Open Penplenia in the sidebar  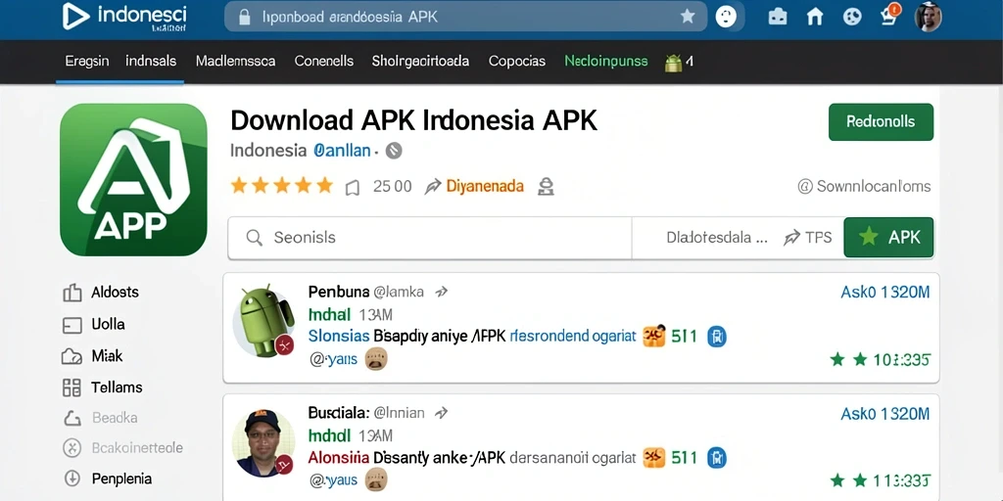pyautogui.click(x=107, y=478)
